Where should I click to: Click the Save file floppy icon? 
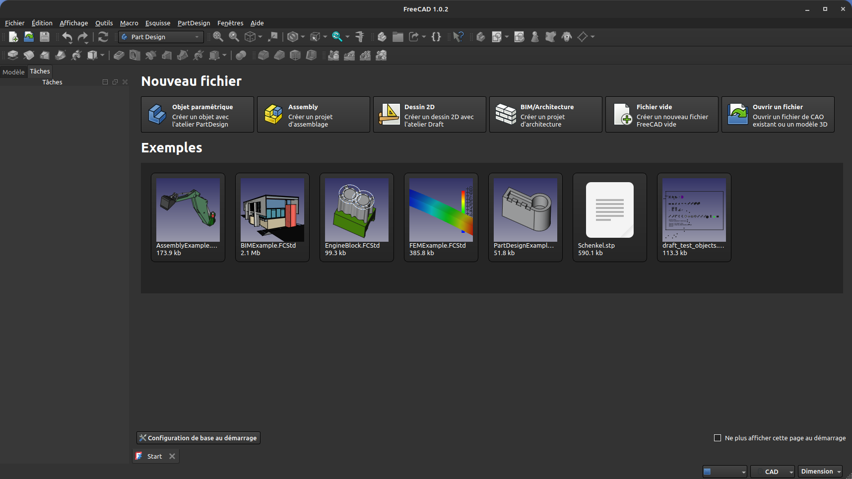[45, 37]
